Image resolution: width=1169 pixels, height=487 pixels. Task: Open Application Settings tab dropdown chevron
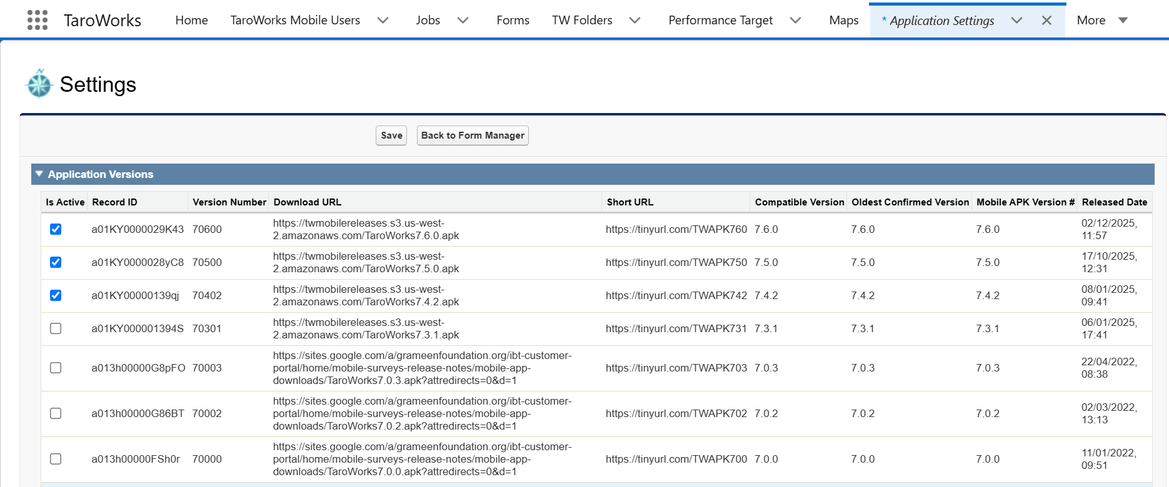[x=1017, y=21]
